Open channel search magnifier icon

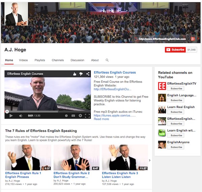[107, 60]
